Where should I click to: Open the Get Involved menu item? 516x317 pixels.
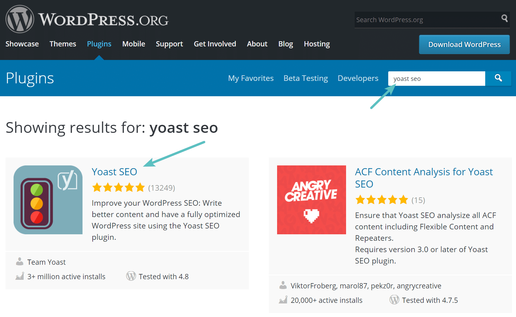[215, 44]
